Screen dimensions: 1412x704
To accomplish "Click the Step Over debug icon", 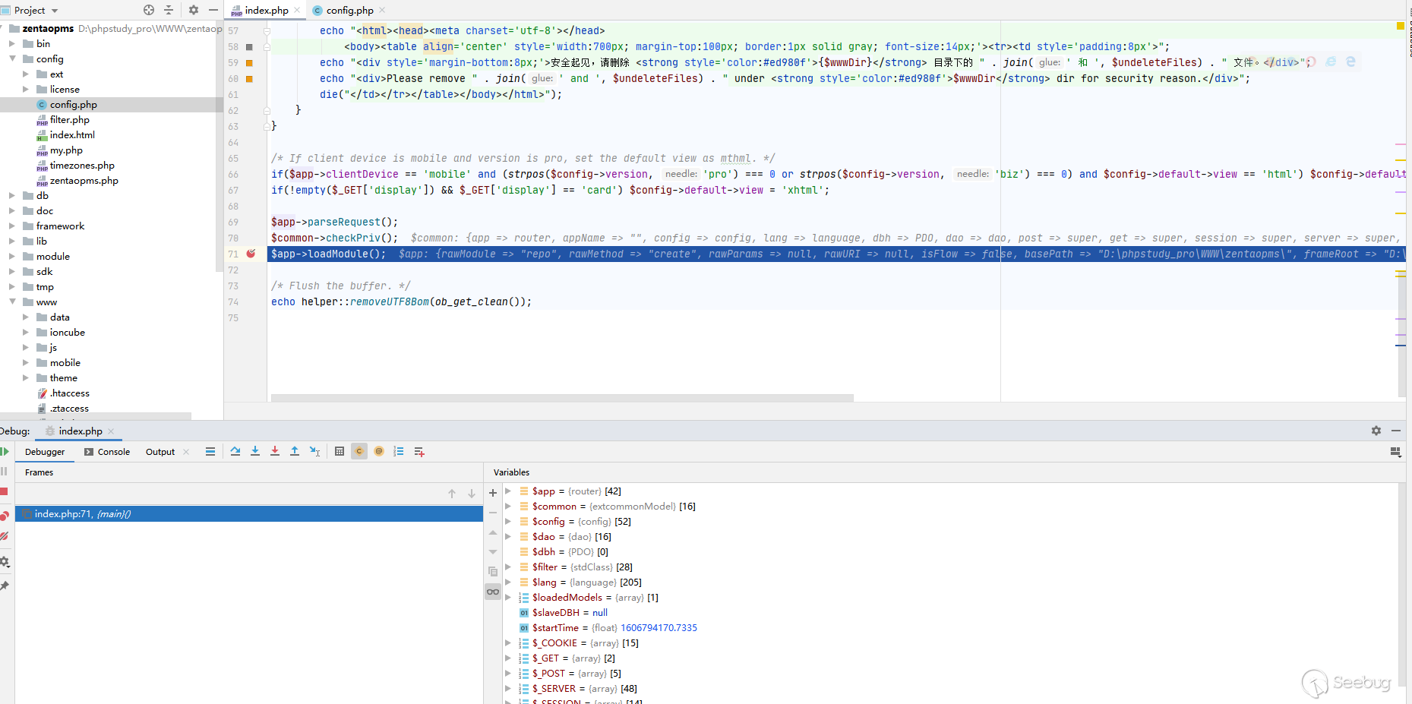I will point(235,451).
